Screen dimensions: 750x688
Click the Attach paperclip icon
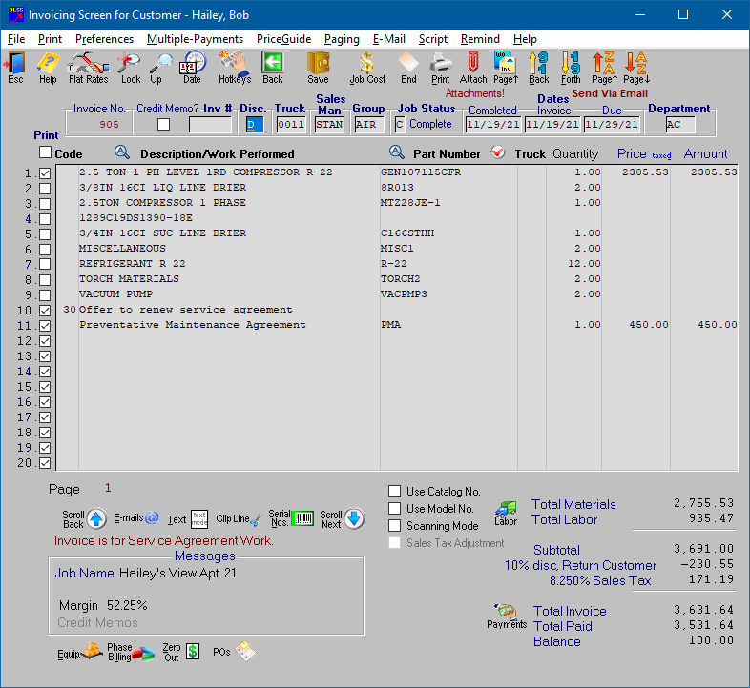[473, 67]
